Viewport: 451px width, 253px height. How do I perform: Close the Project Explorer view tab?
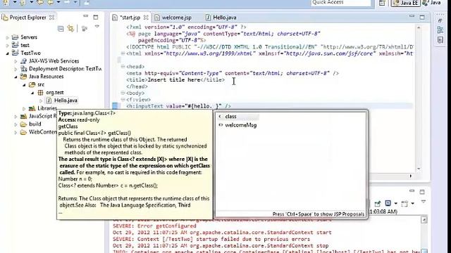click(51, 17)
